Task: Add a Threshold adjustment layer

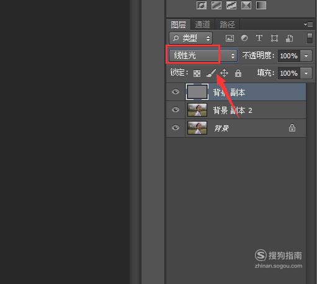Action: [x=231, y=5]
